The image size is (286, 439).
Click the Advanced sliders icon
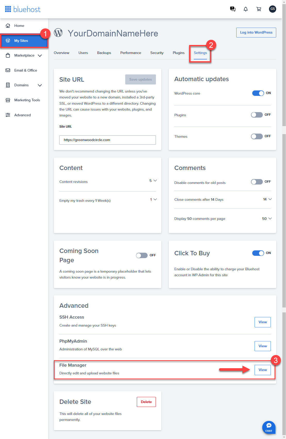click(8, 115)
